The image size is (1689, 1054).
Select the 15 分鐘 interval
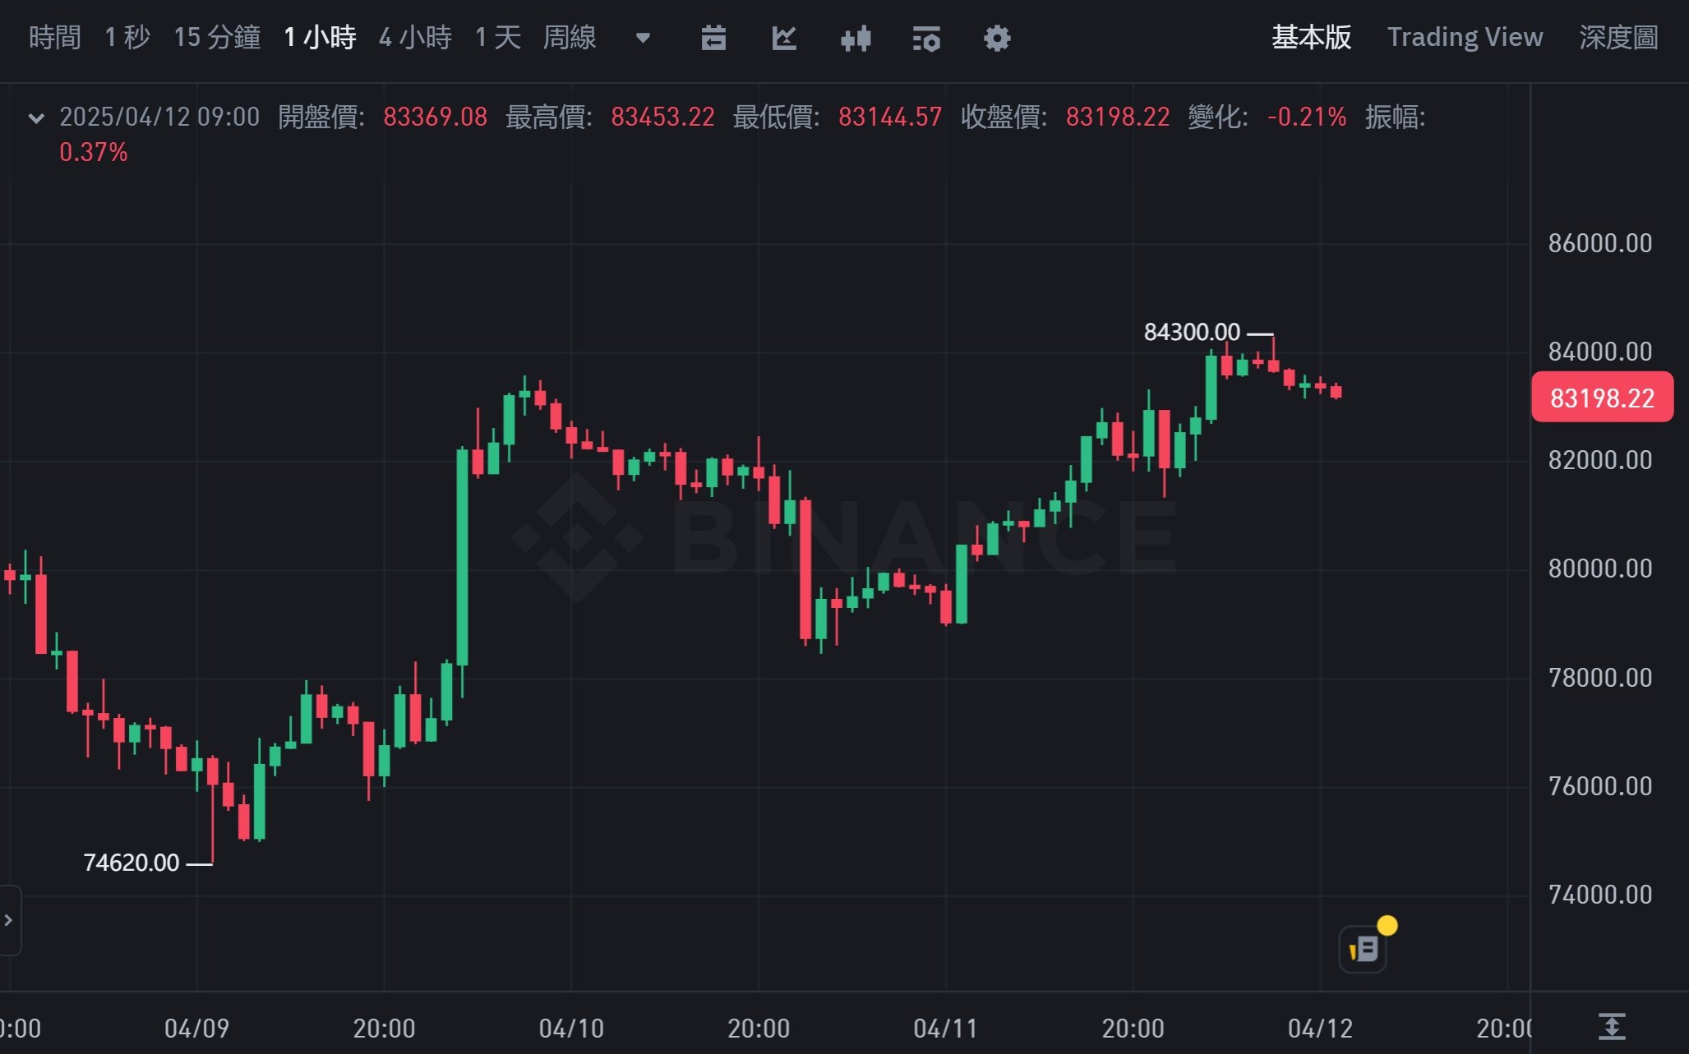click(x=217, y=37)
